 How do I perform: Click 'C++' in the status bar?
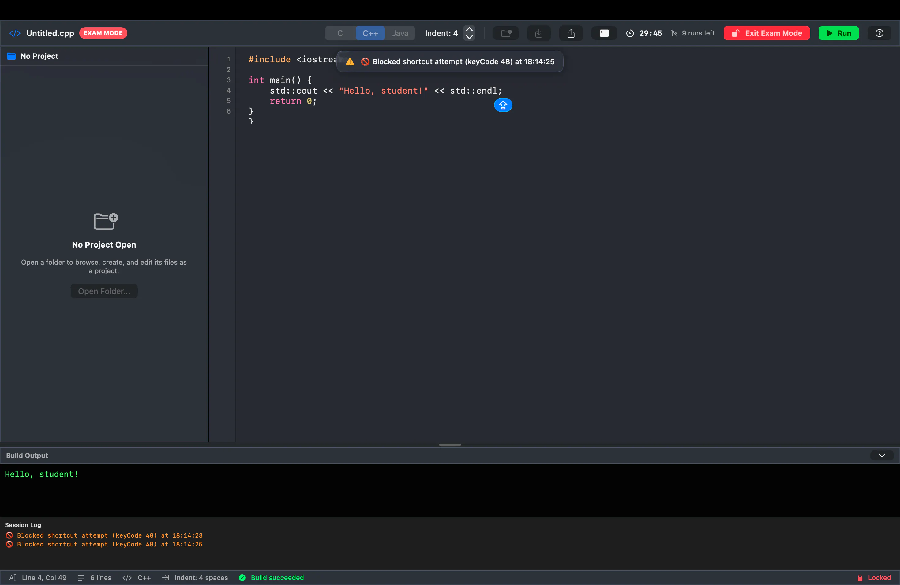[144, 577]
